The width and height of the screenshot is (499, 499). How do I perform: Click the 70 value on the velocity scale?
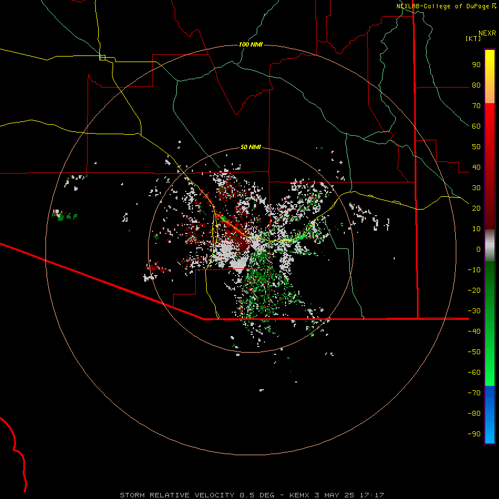click(476, 106)
